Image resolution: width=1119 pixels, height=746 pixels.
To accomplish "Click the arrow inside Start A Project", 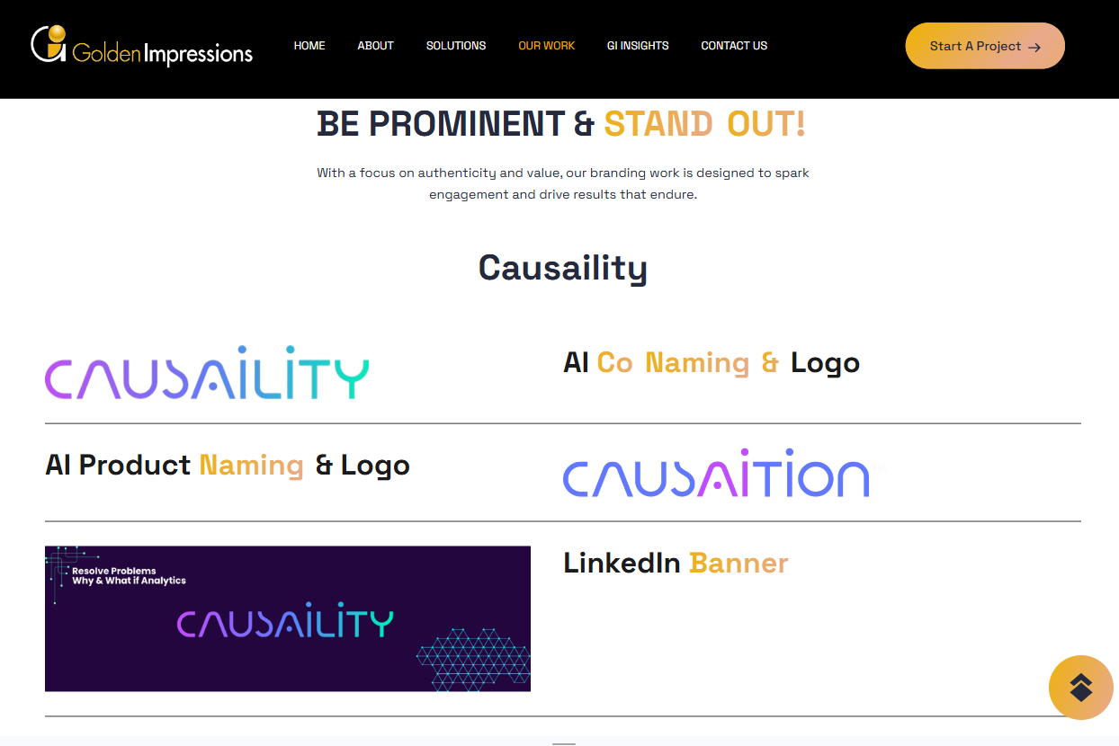I will click(1034, 47).
